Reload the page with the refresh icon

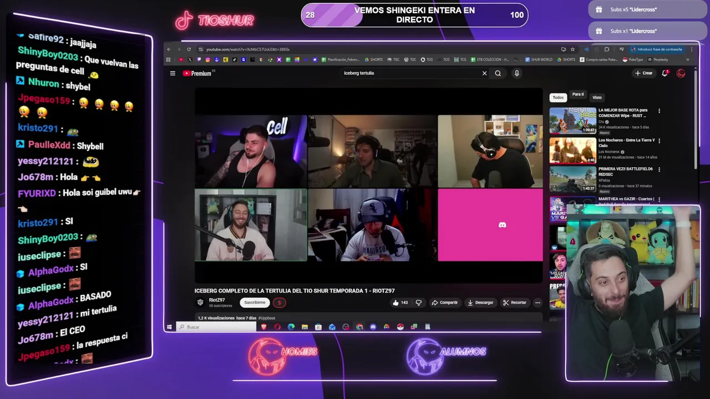point(189,49)
